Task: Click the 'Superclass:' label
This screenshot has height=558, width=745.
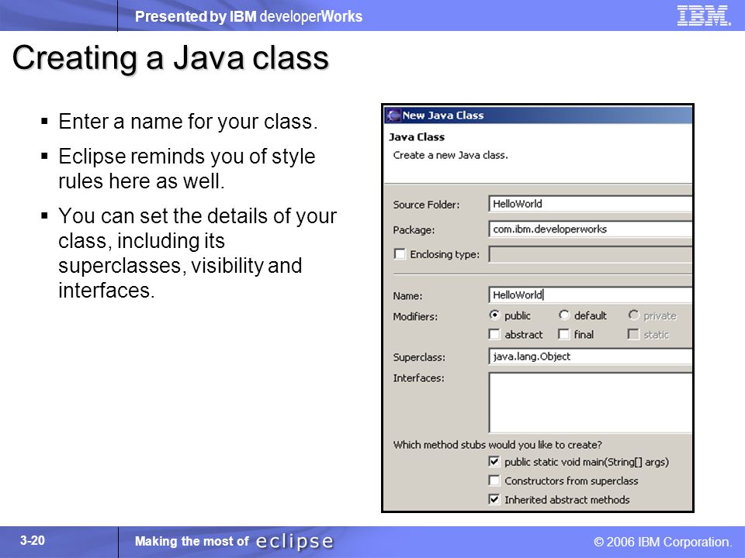Action: pyautogui.click(x=419, y=357)
